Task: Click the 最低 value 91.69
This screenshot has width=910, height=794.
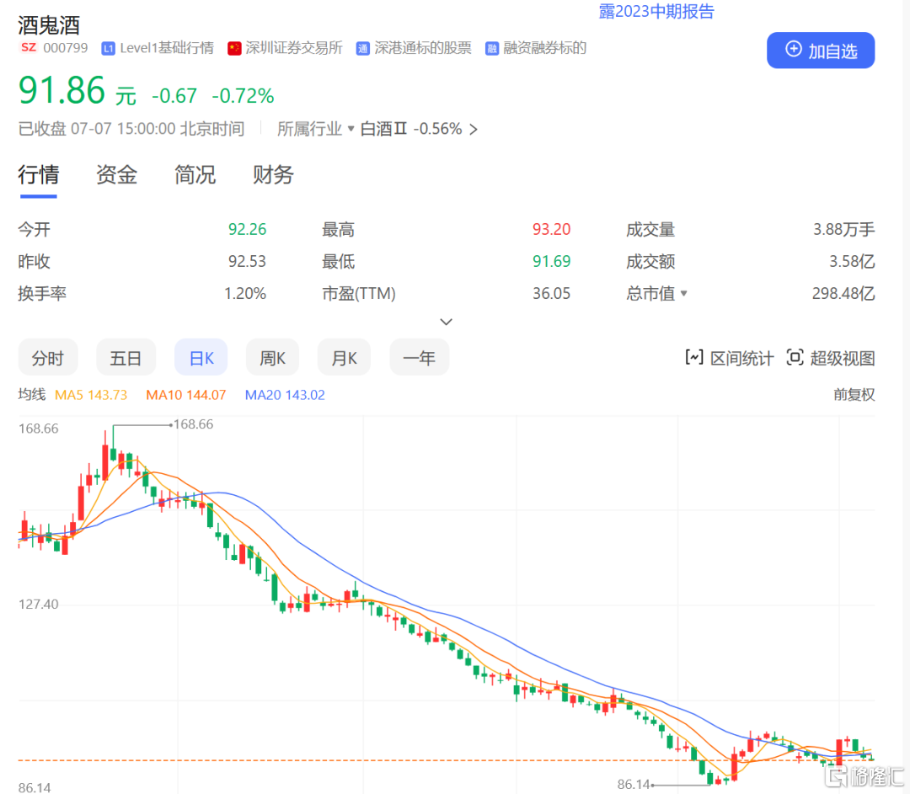Action: pos(551,262)
